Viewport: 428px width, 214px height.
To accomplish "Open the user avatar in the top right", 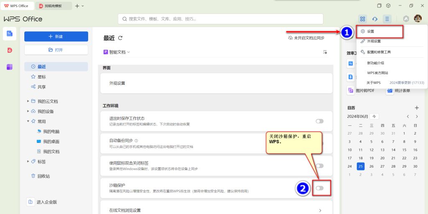I will tap(418, 18).
